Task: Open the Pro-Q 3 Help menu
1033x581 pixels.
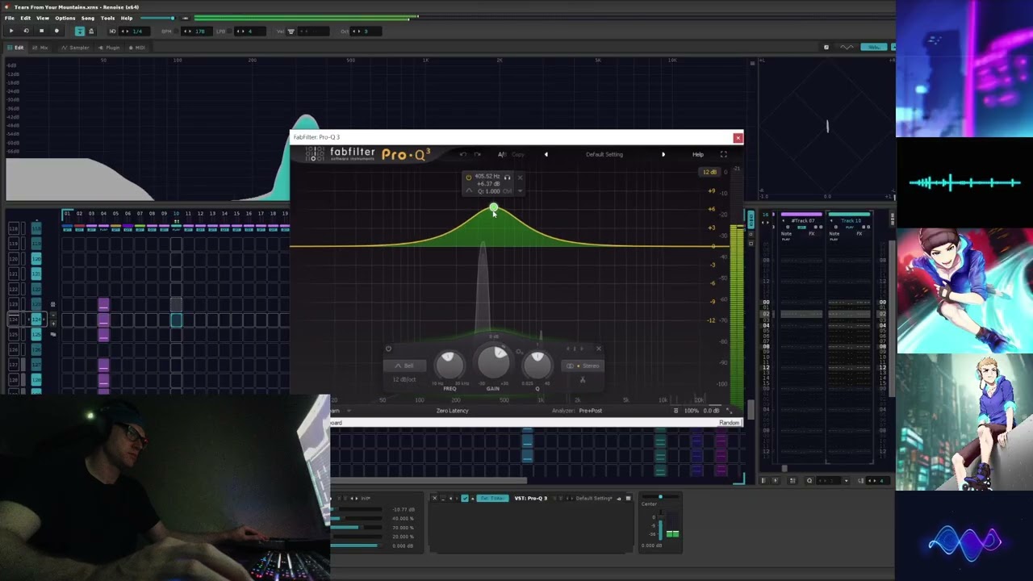Action: [x=698, y=154]
